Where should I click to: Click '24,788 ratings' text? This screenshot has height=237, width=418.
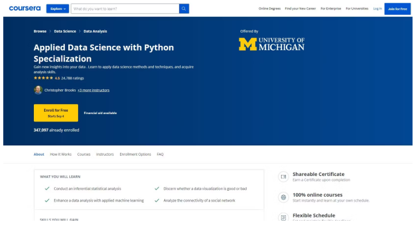[x=73, y=78]
